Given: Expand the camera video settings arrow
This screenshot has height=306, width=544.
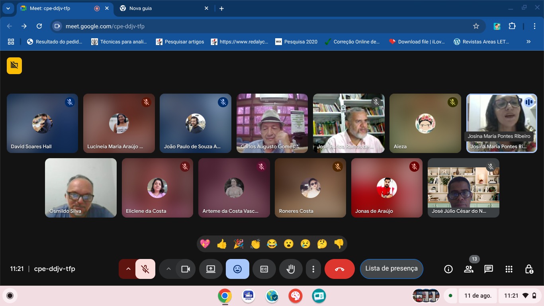Looking at the screenshot, I should (x=168, y=269).
